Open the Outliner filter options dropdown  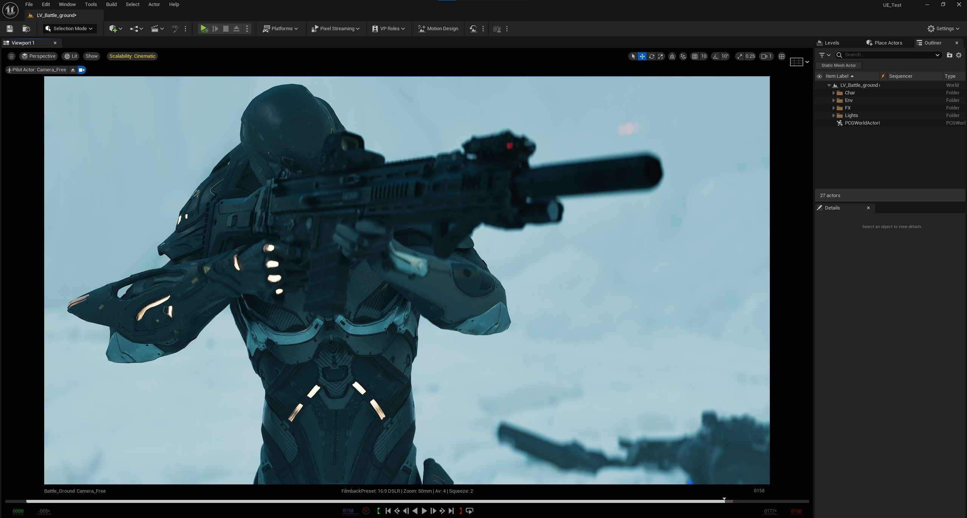tap(825, 55)
